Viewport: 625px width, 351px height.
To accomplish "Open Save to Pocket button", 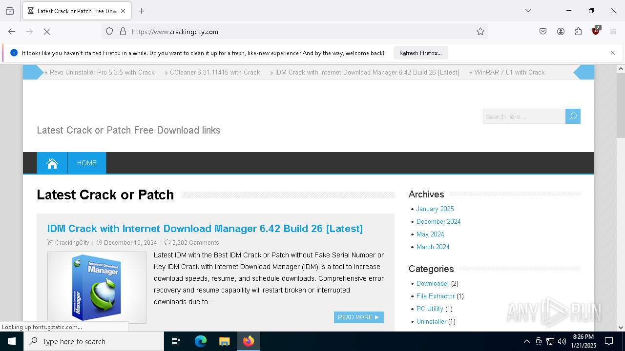I will click(x=543, y=32).
